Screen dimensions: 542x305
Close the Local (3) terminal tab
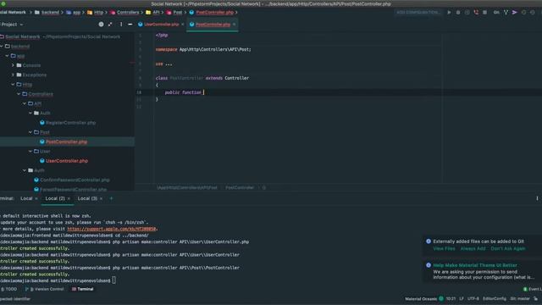101,198
